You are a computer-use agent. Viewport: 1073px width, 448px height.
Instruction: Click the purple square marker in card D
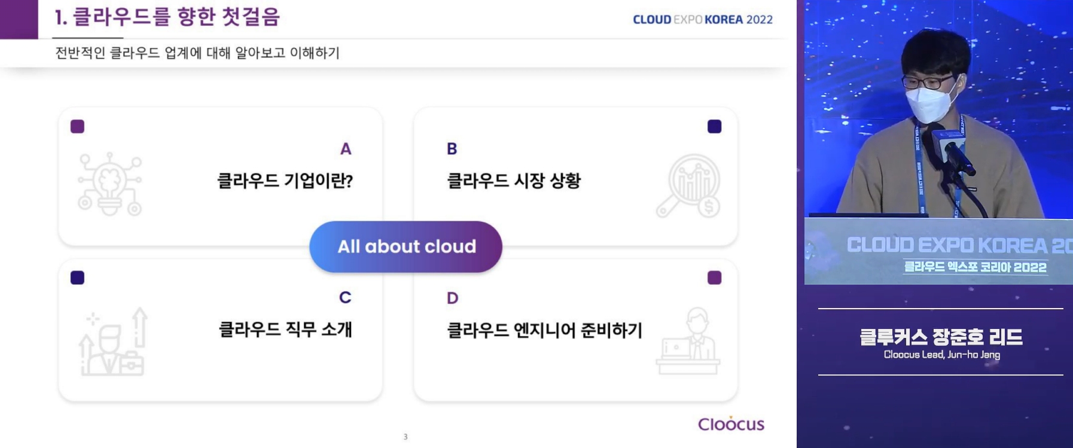[714, 278]
